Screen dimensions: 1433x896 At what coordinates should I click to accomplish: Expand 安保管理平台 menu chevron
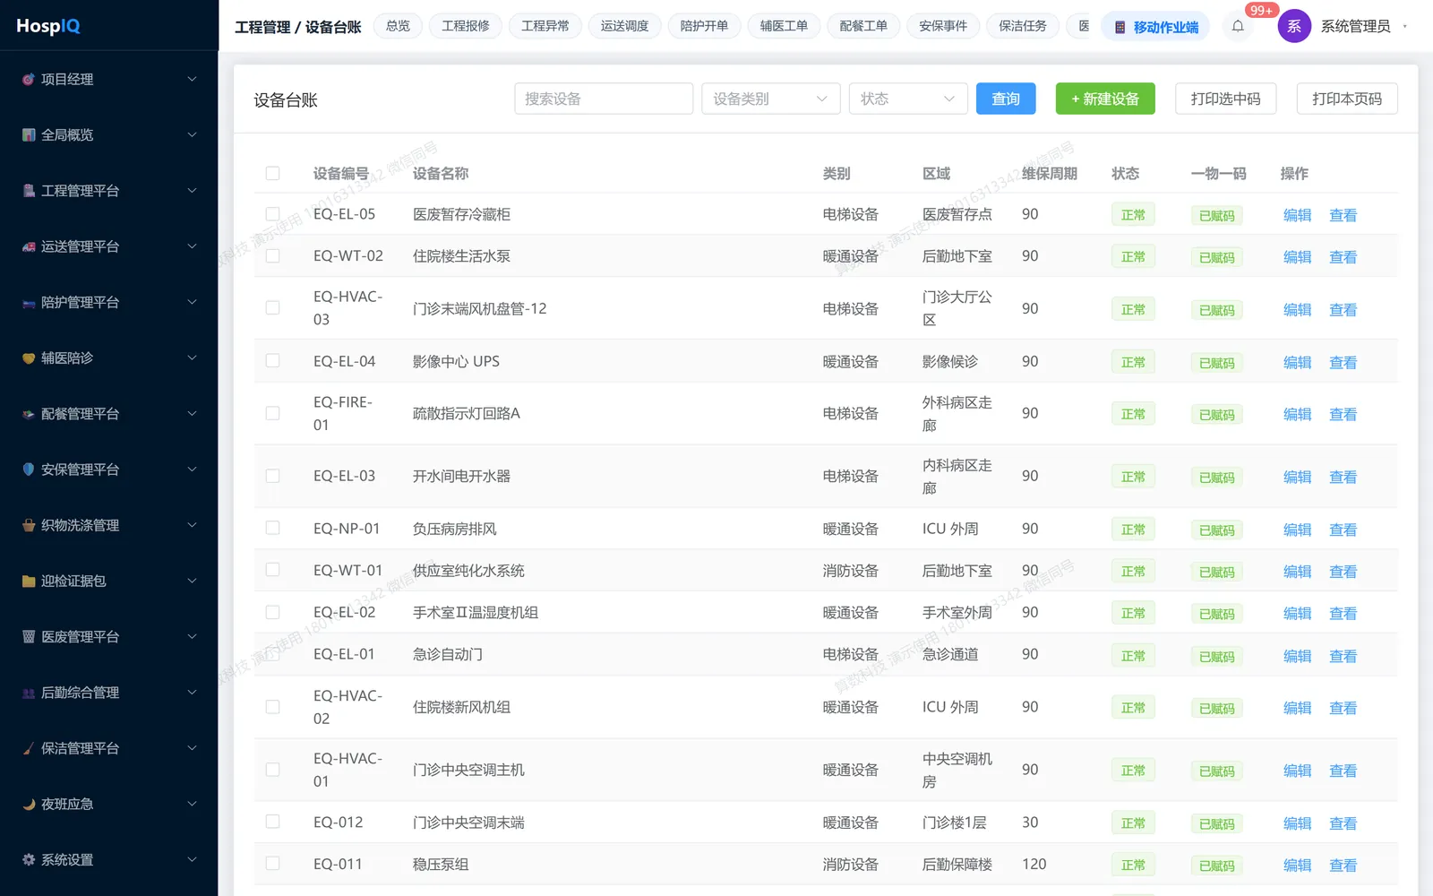192,470
